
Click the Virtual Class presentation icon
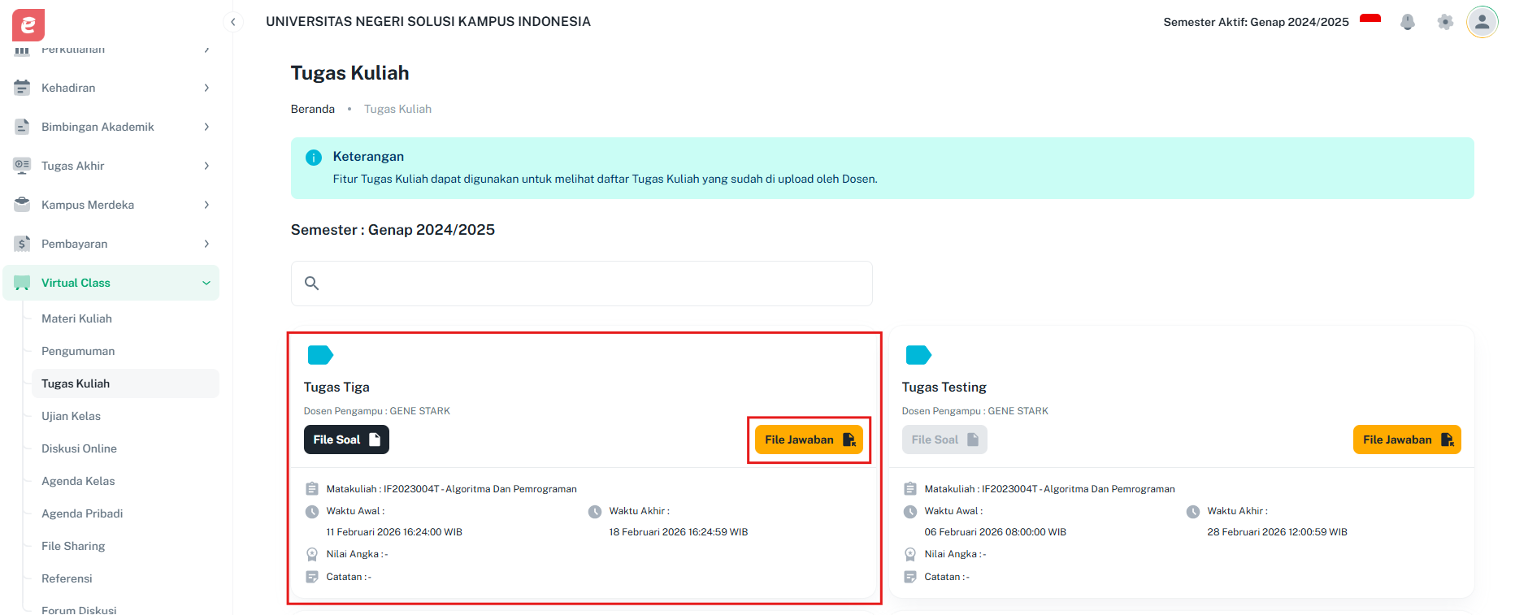[x=22, y=283]
